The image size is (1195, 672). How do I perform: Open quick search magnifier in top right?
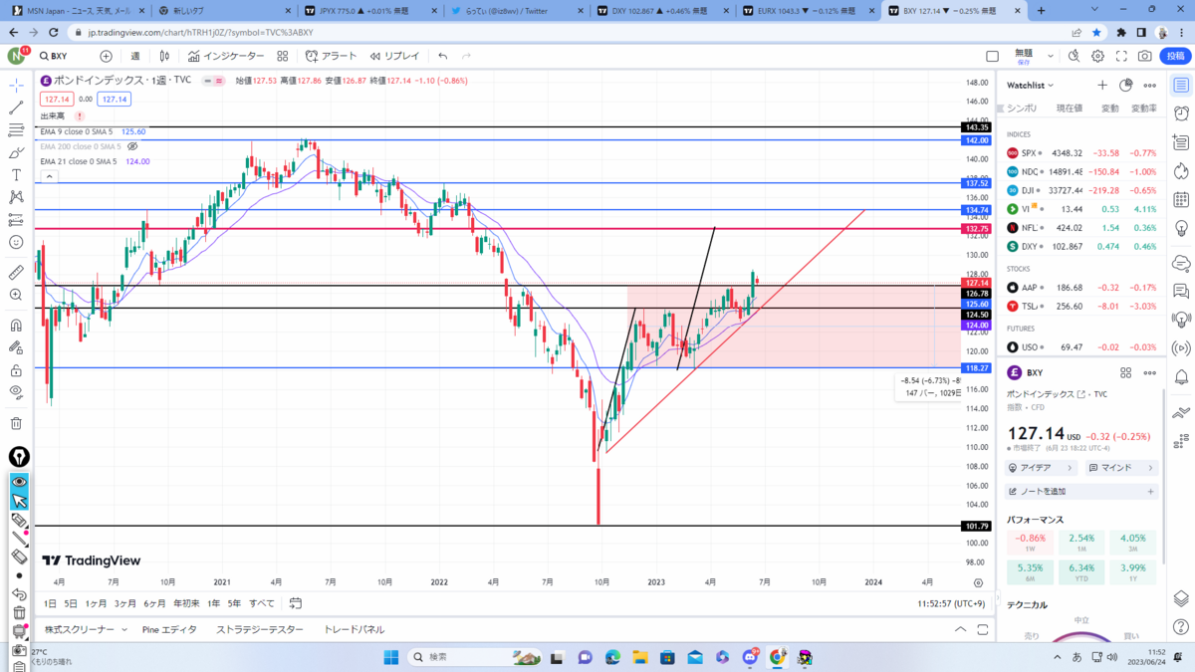point(1075,56)
